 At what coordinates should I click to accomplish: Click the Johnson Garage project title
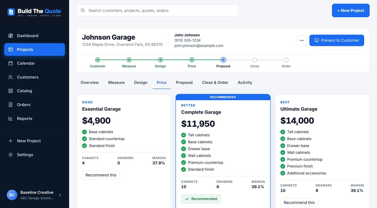109,37
